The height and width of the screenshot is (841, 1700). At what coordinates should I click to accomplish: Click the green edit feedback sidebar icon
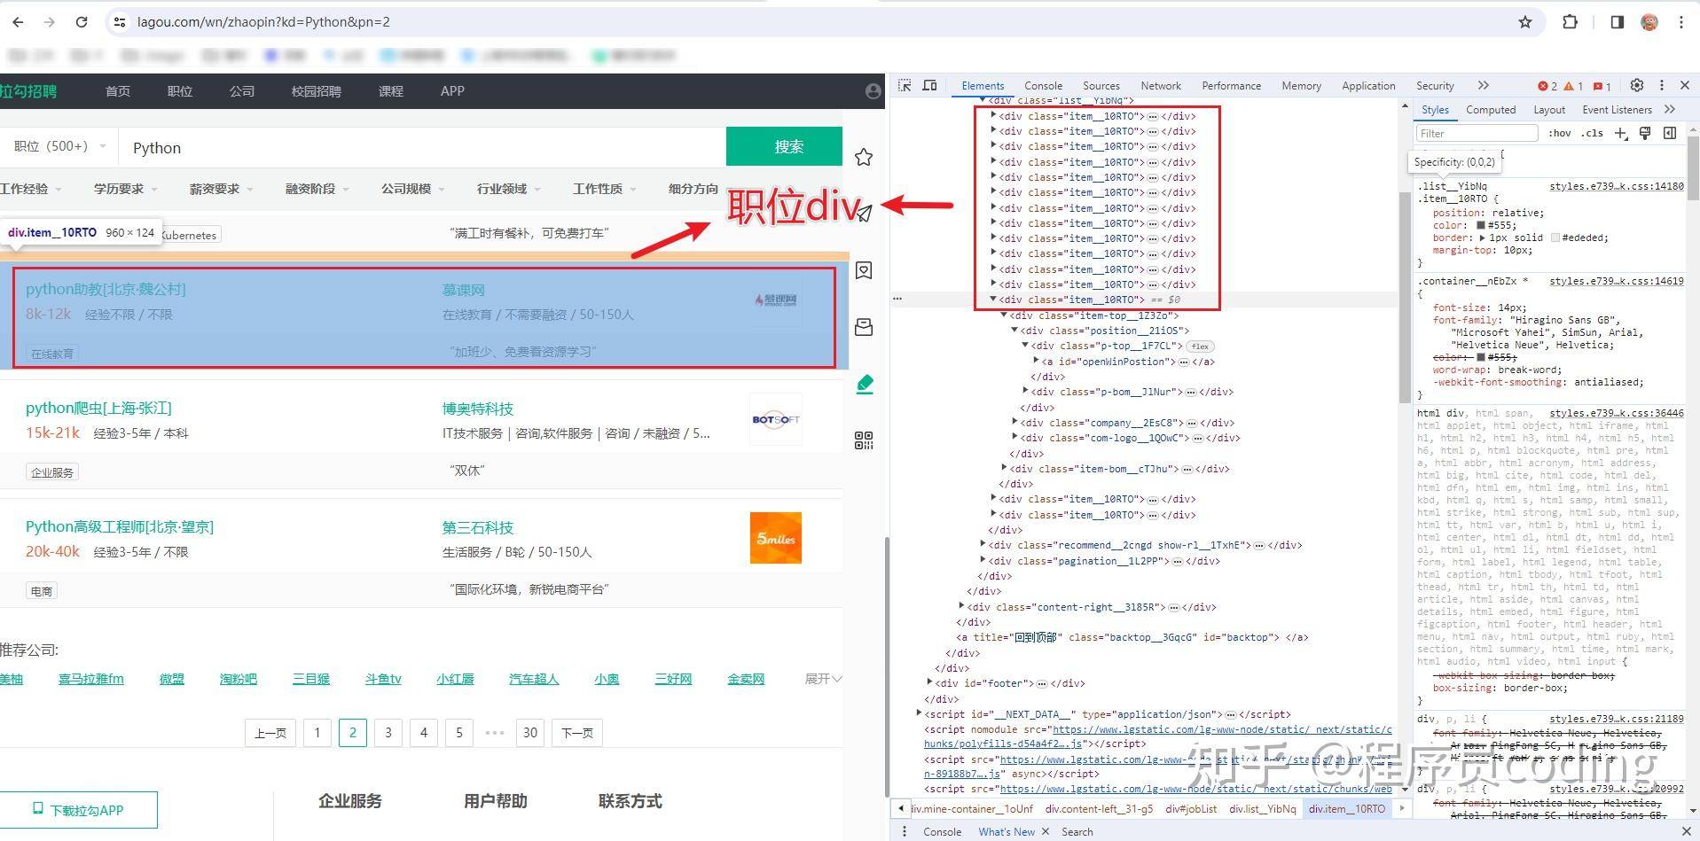point(865,384)
